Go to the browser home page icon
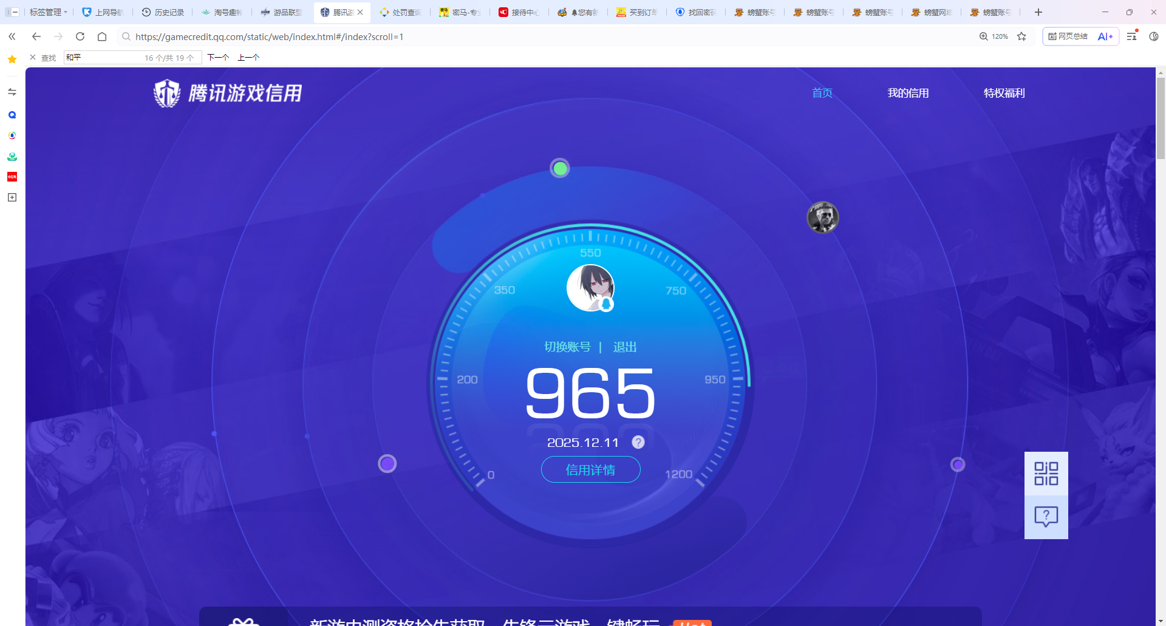The image size is (1166, 626). [102, 36]
